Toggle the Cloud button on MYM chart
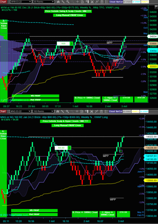The height and width of the screenshot is (224, 158). [112, 2]
